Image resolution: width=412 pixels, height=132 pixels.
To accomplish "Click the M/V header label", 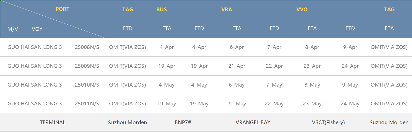I will click(x=13, y=29).
